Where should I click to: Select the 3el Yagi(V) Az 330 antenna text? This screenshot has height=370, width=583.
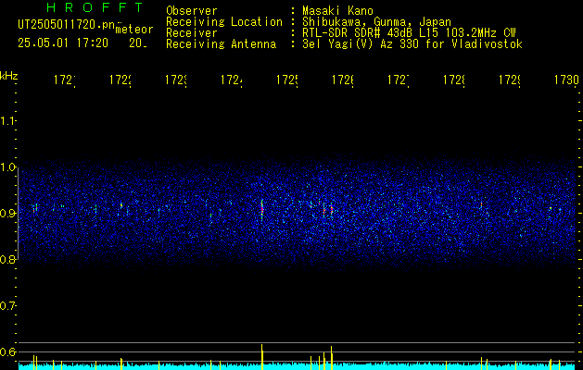[x=412, y=44]
